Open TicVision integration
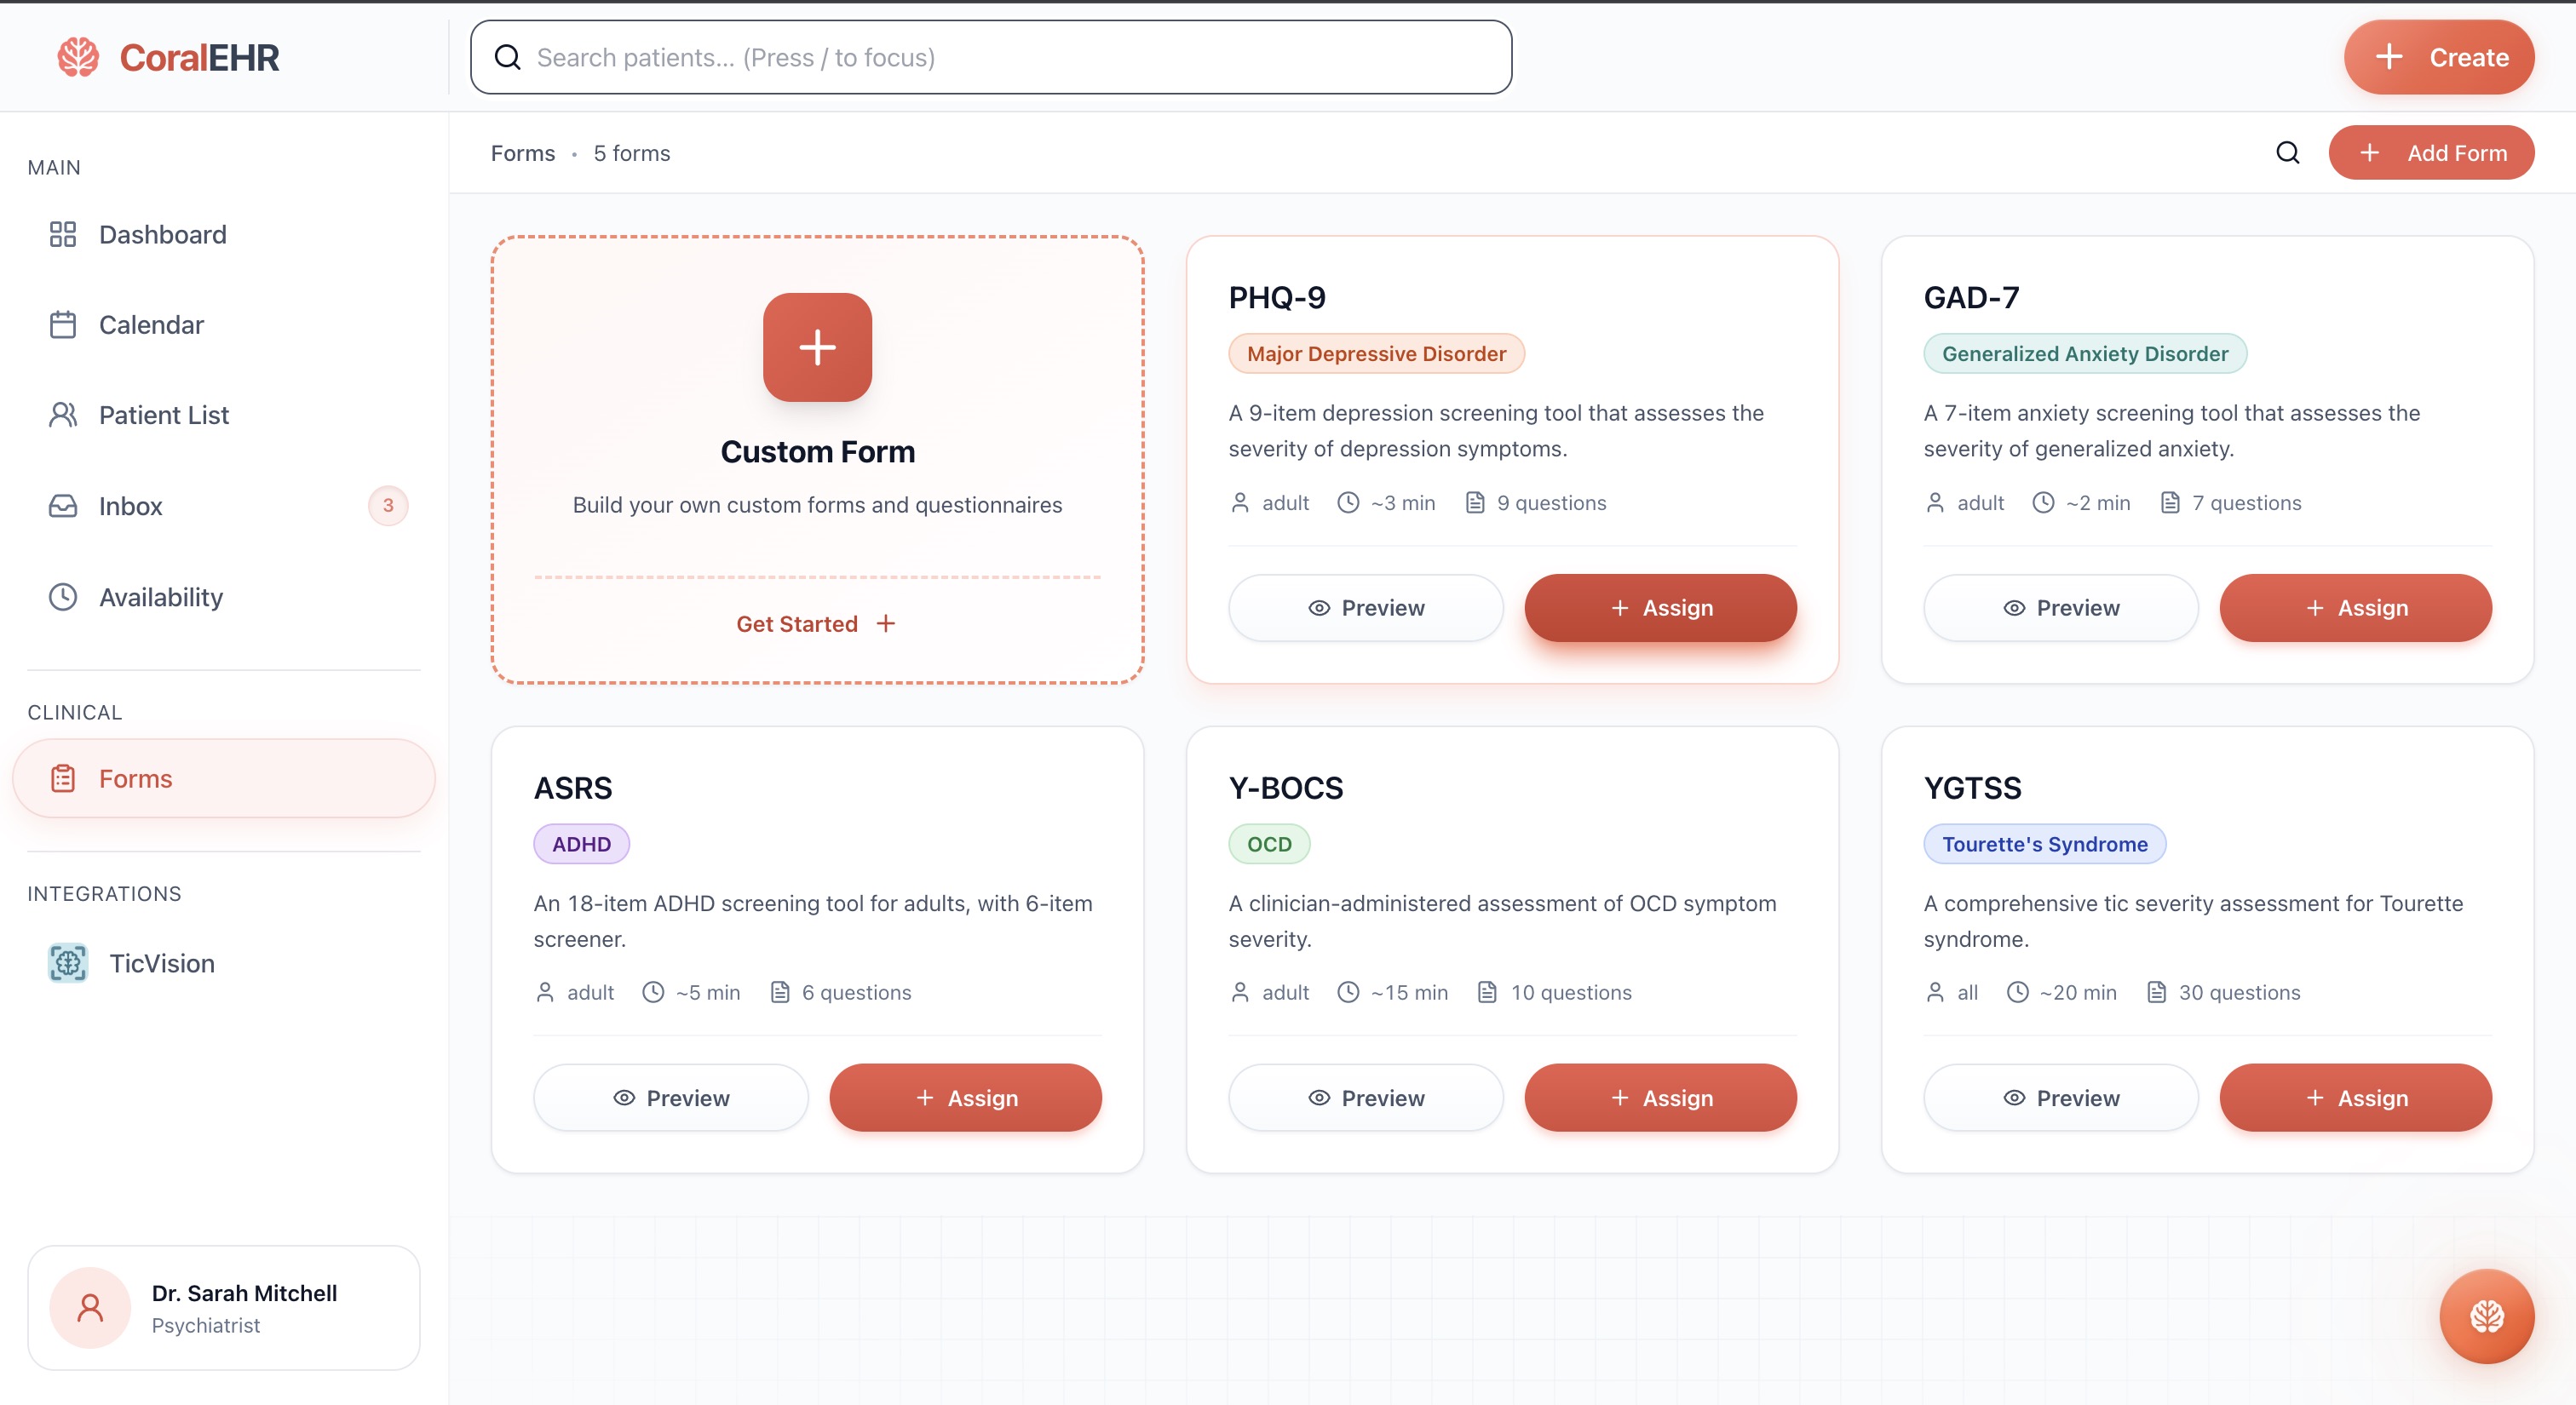The height and width of the screenshot is (1405, 2576). tap(160, 962)
